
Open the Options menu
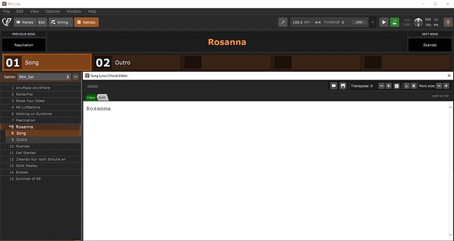tap(53, 11)
